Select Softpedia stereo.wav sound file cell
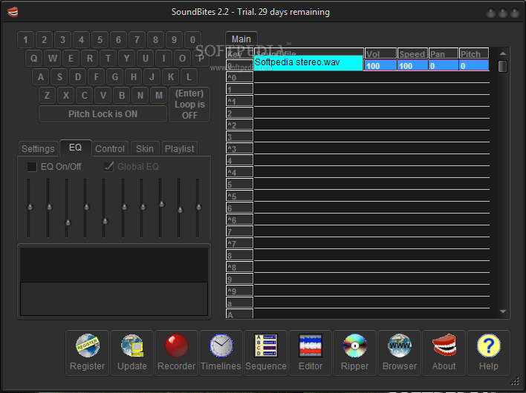This screenshot has height=393, width=526. (308, 63)
